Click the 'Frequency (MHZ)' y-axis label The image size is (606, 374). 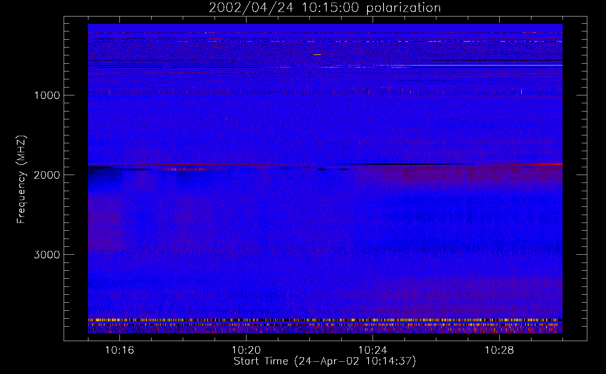[21, 180]
